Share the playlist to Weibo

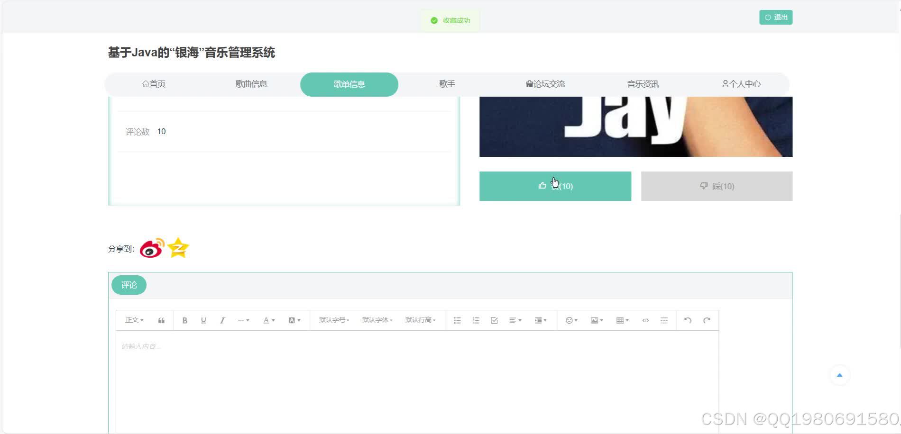click(150, 247)
